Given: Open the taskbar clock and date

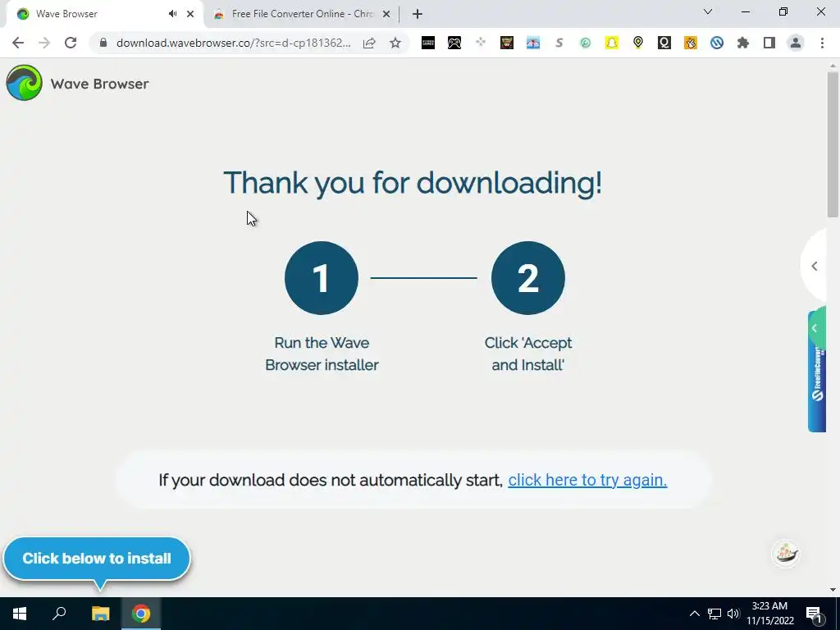Looking at the screenshot, I should click(x=769, y=614).
